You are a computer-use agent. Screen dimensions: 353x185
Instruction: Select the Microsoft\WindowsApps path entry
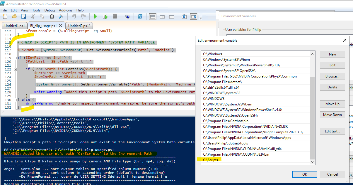(255, 138)
